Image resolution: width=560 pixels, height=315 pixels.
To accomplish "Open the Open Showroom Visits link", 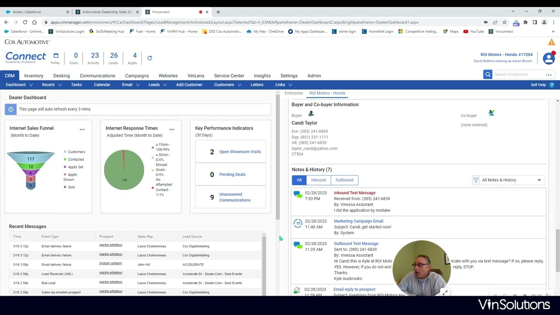I will (x=240, y=152).
